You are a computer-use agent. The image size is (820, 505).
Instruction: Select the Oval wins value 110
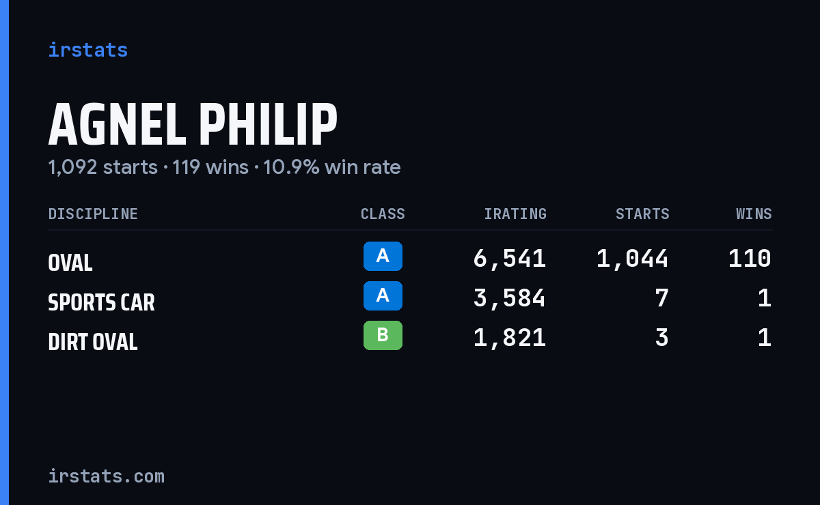(750, 259)
